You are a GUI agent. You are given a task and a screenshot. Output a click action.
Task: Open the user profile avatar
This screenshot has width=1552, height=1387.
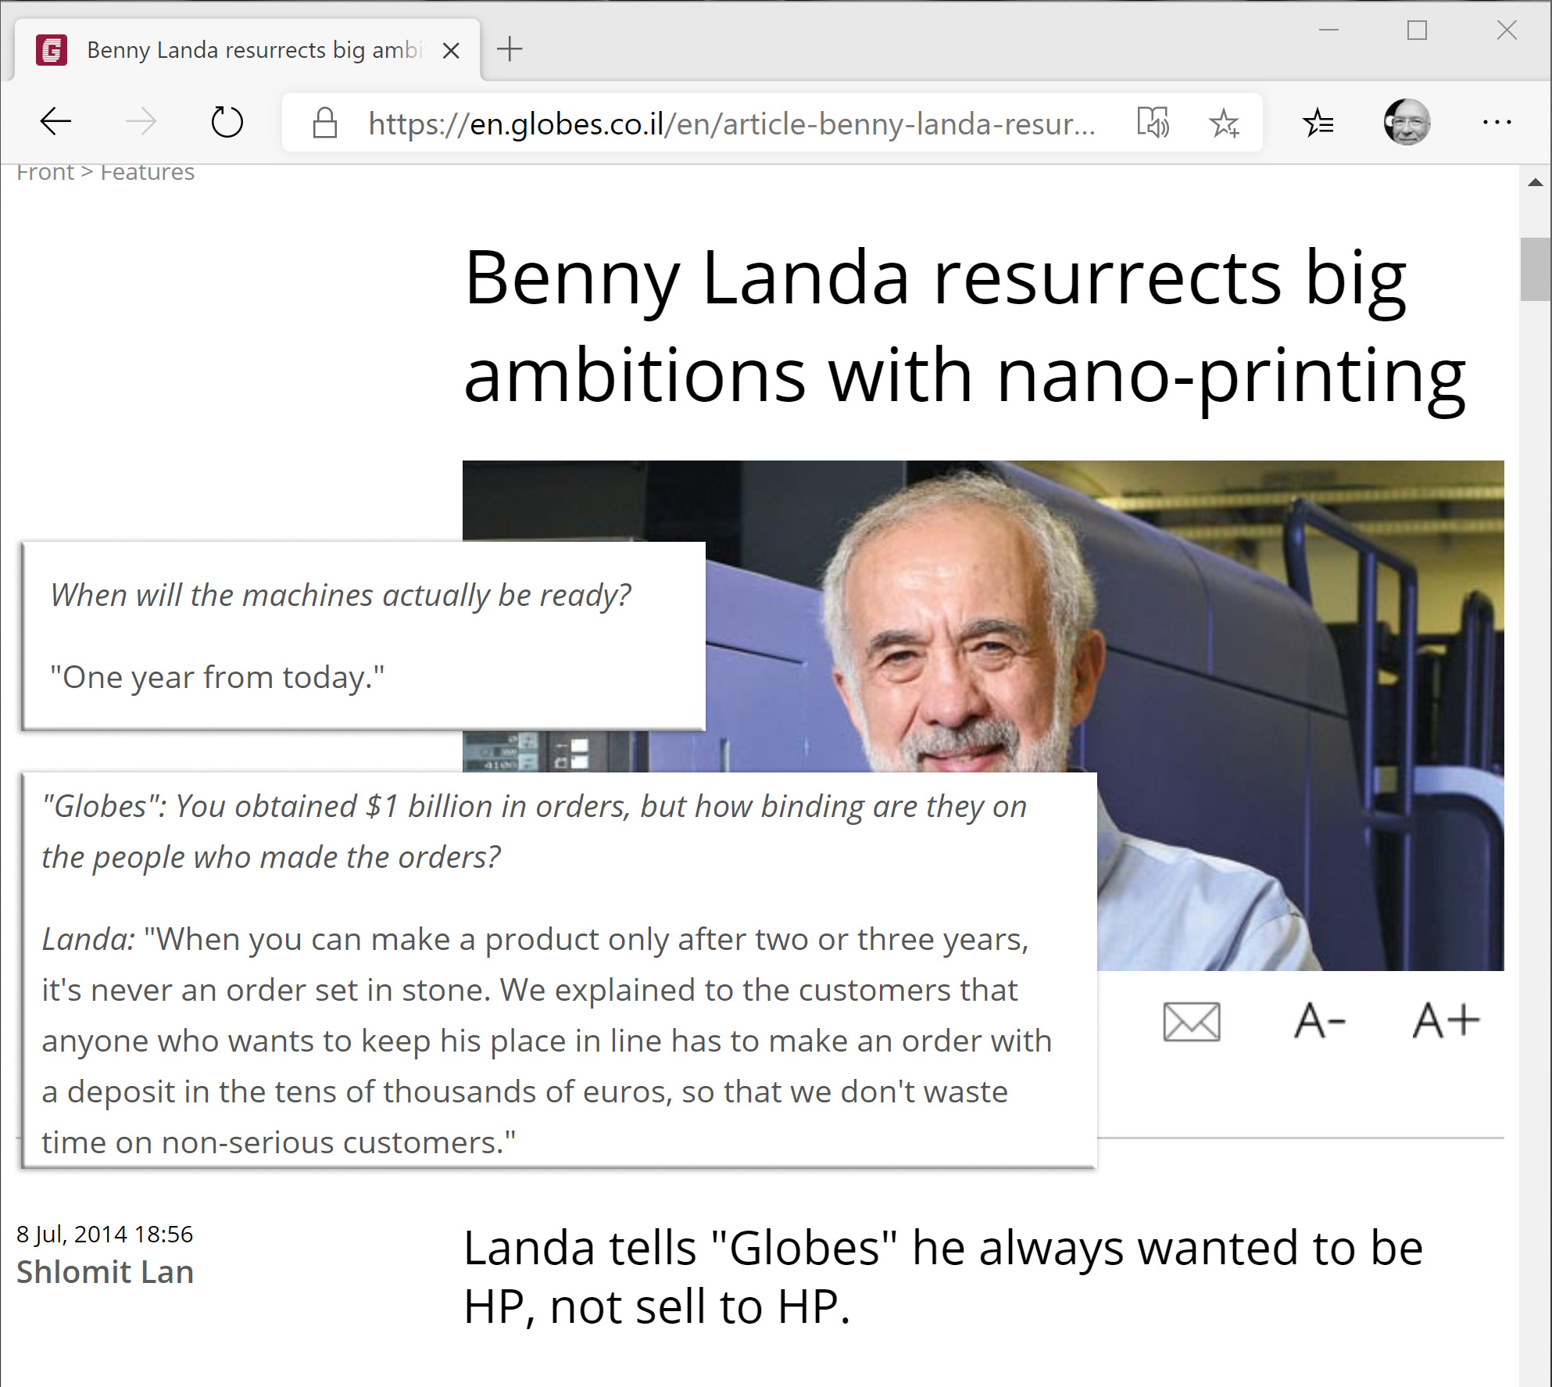pos(1407,122)
